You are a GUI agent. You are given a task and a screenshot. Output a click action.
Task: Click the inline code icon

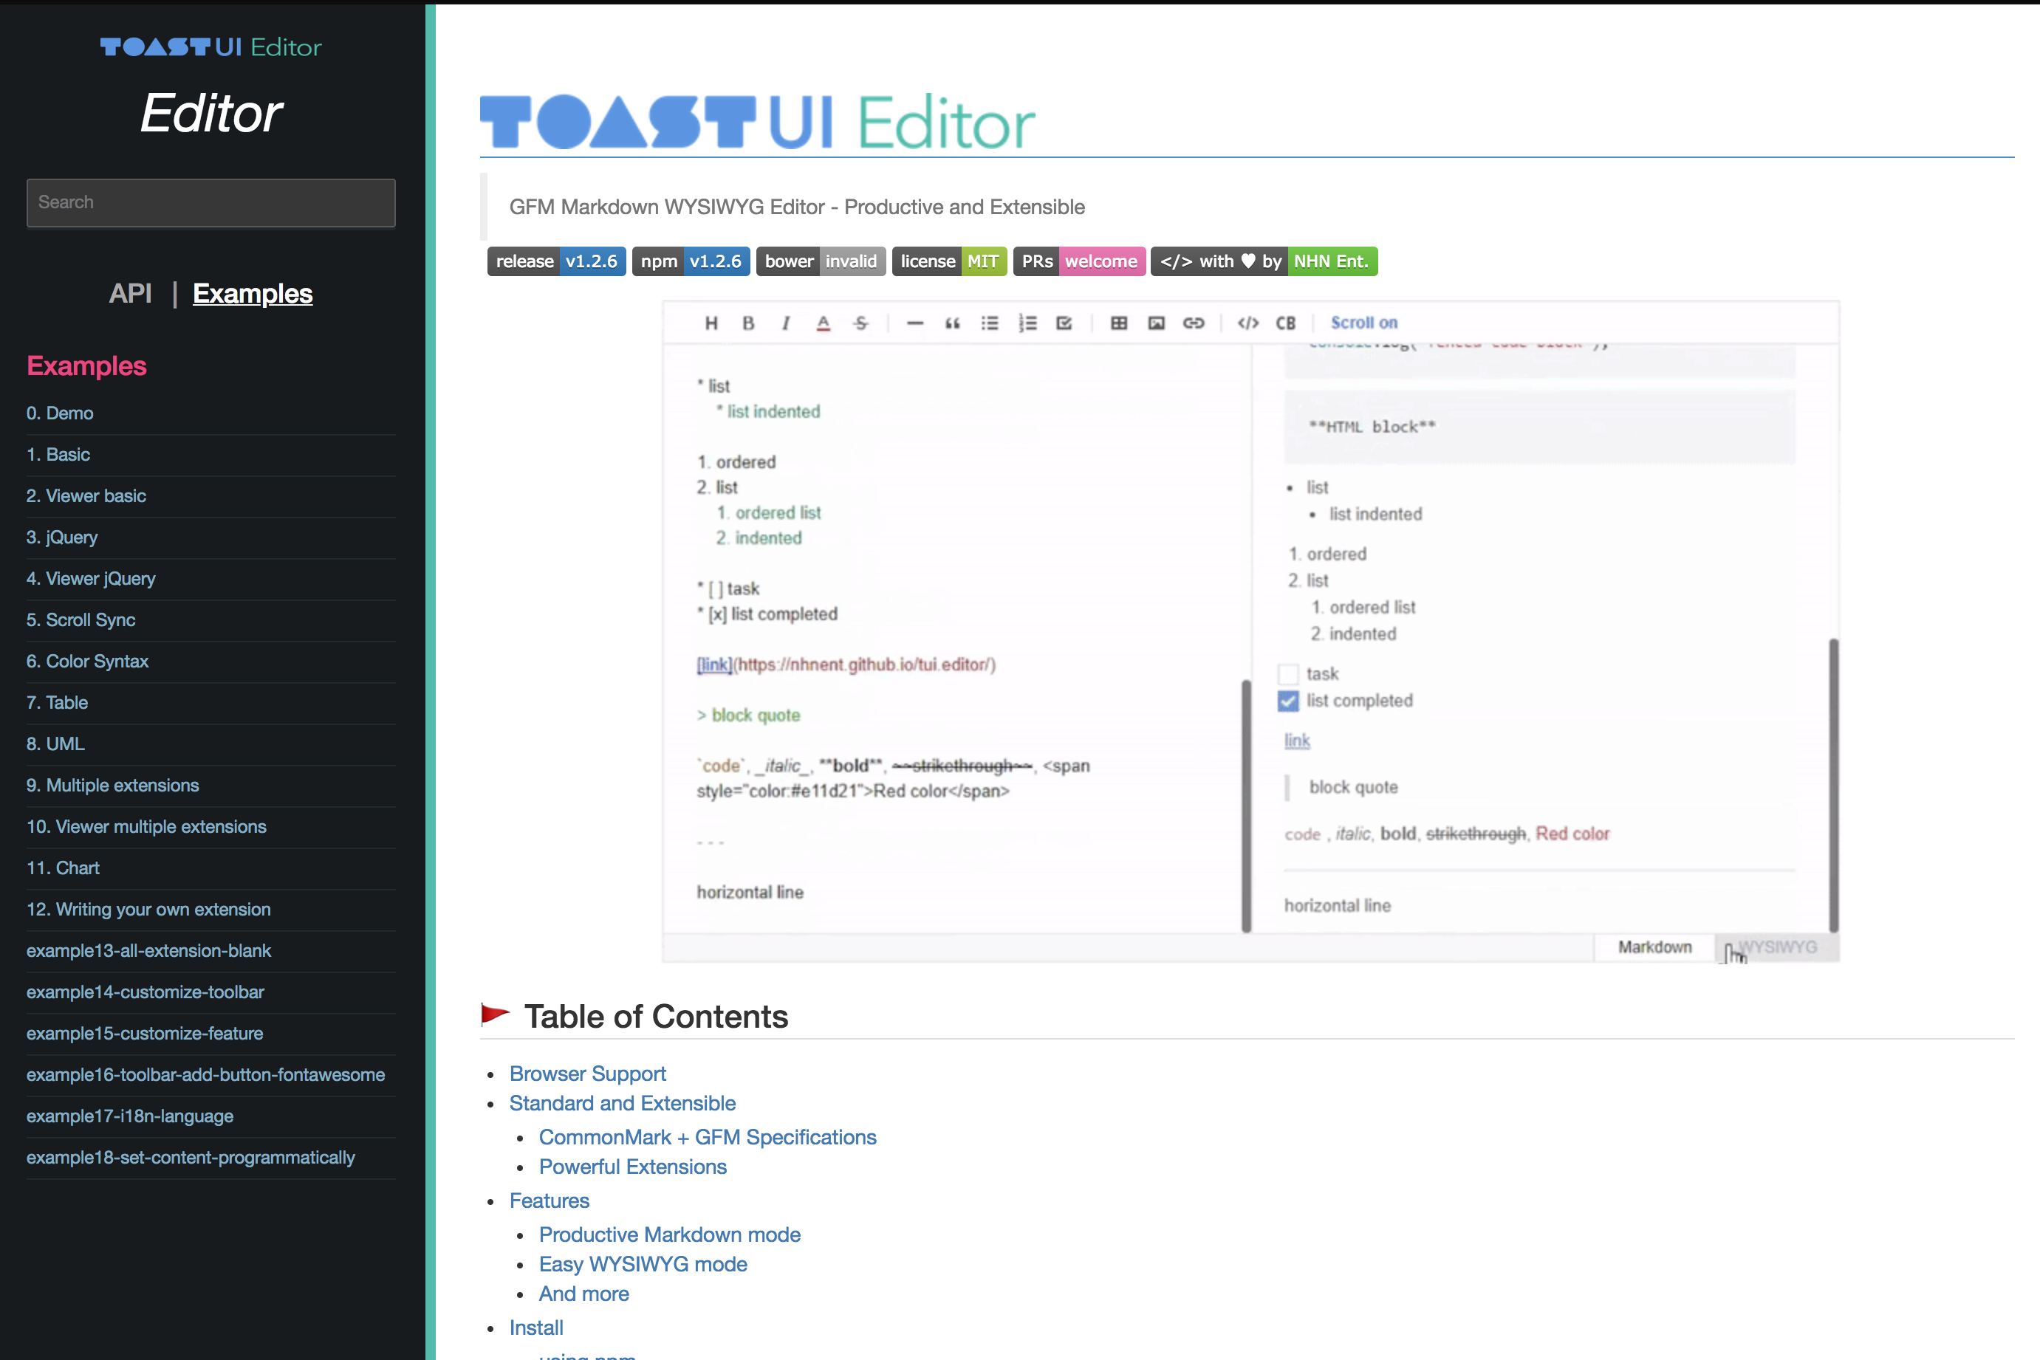click(1247, 323)
